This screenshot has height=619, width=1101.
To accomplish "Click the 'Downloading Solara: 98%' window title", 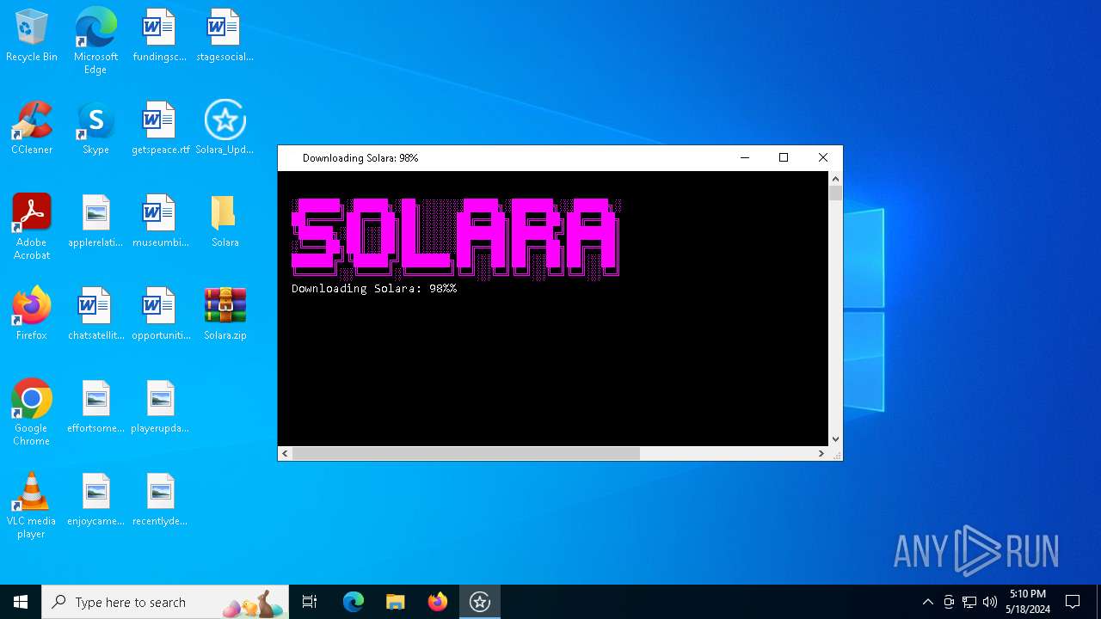I will click(360, 158).
